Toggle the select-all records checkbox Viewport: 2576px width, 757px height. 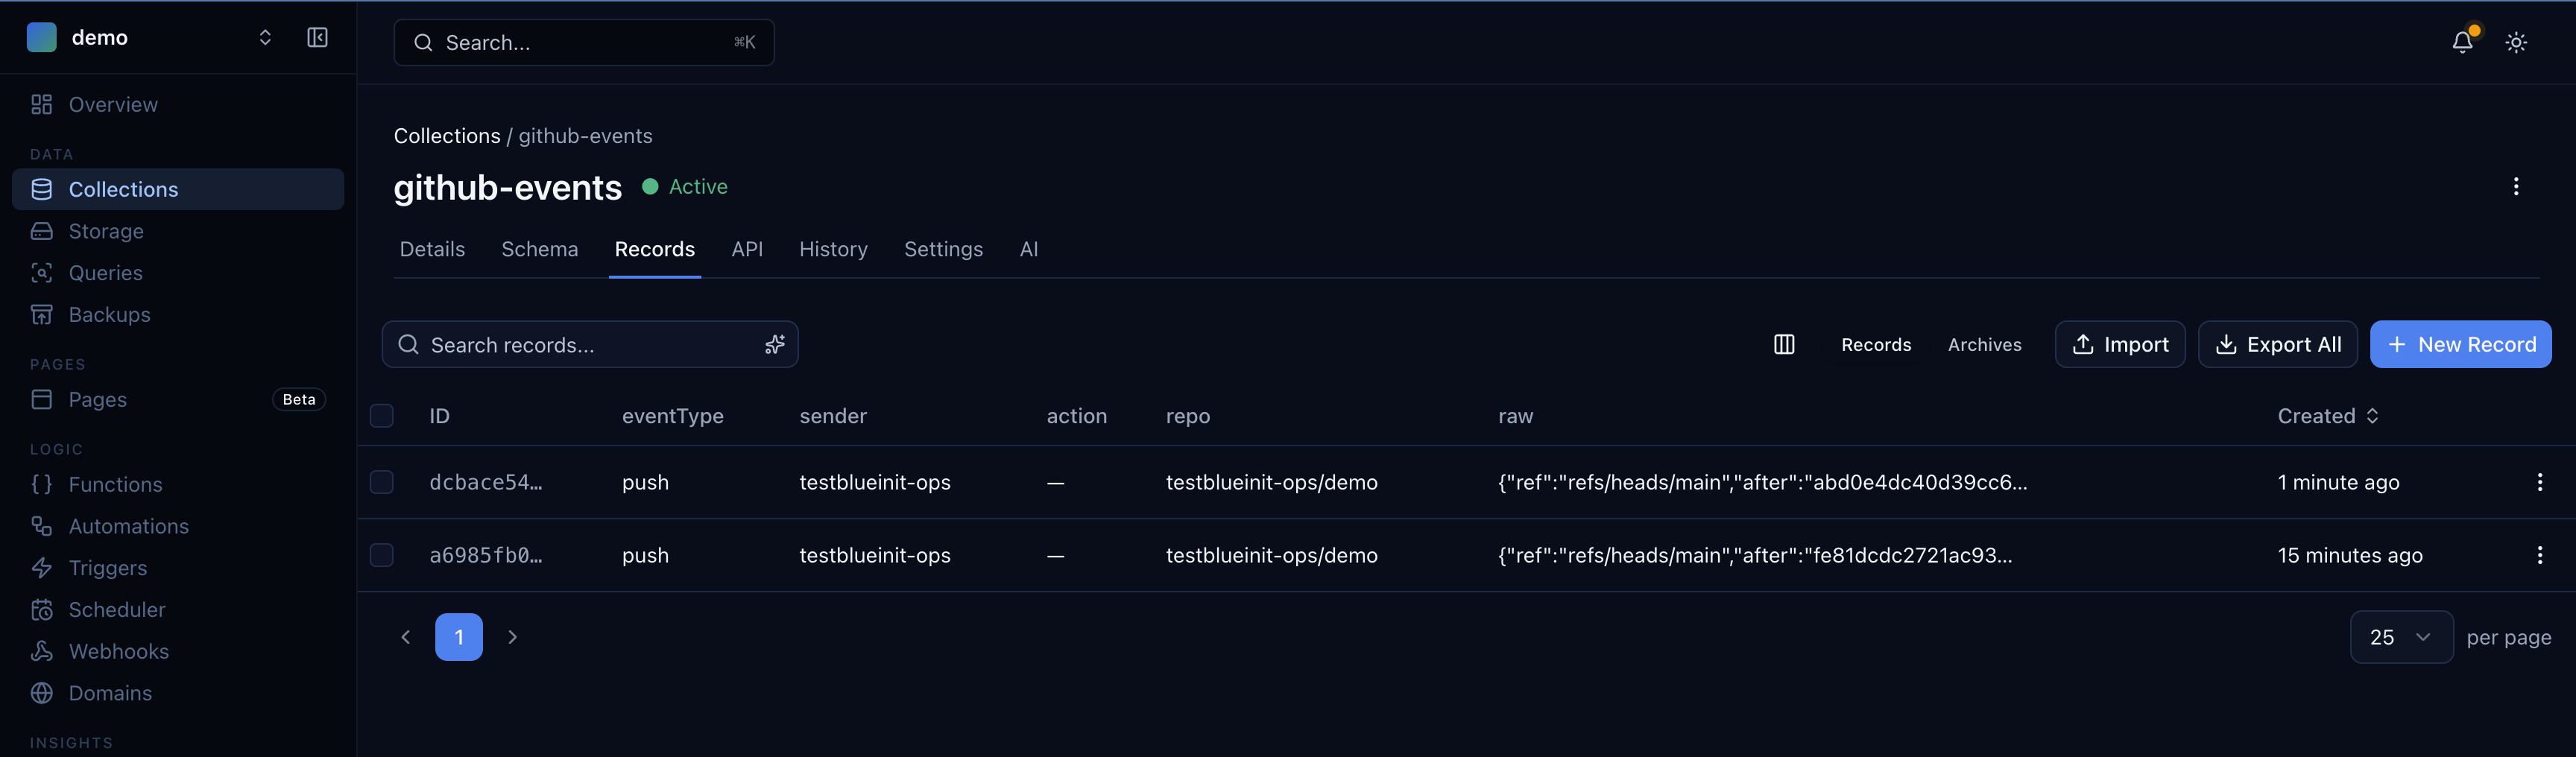pos(381,416)
